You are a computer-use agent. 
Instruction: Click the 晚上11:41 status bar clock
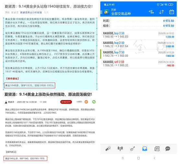(109, 5)
